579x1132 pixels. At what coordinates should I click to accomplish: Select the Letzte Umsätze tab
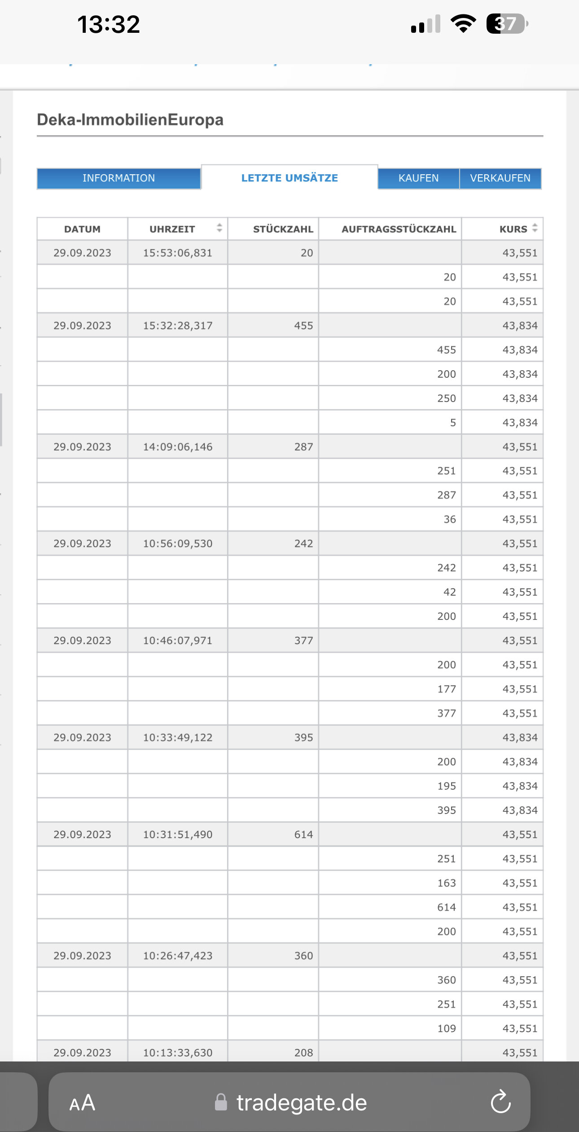[x=289, y=178]
